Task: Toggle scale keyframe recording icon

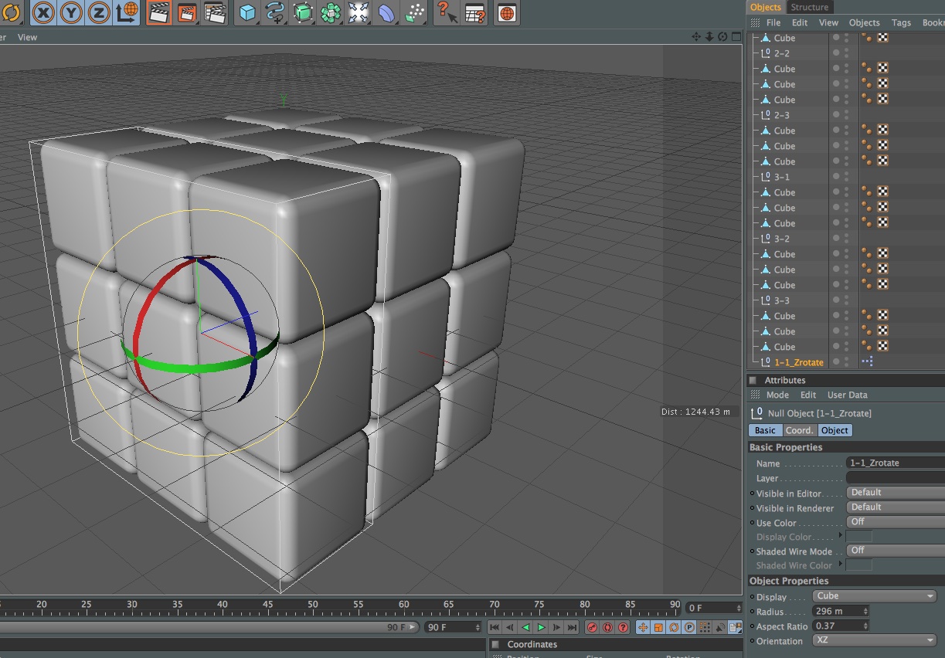Action: [658, 627]
